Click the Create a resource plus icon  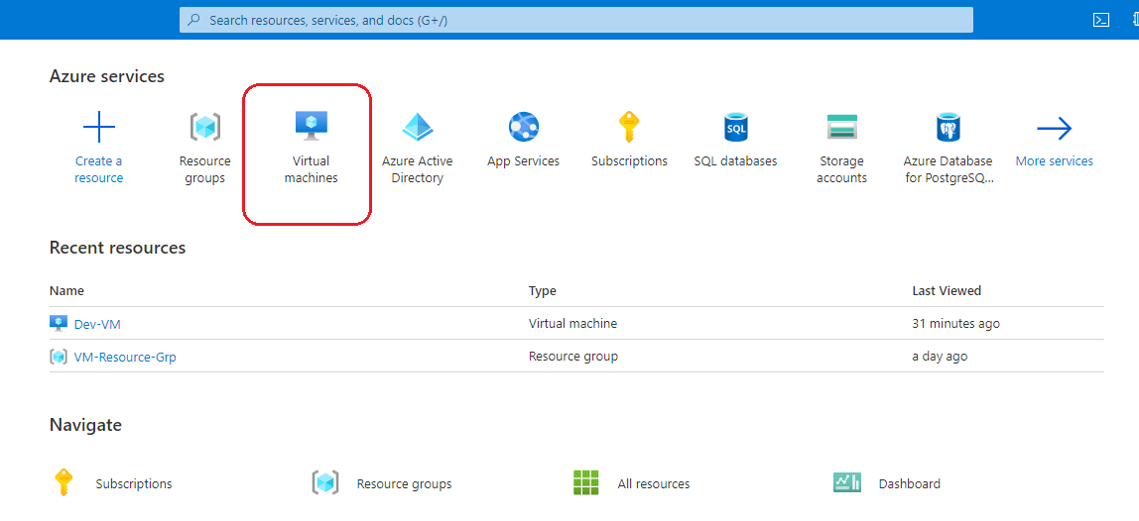click(x=99, y=128)
